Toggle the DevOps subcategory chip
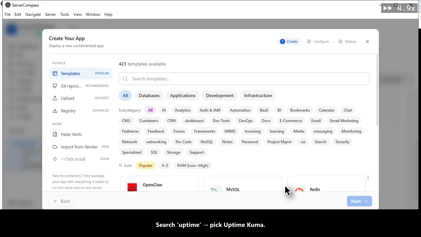 [246, 121]
